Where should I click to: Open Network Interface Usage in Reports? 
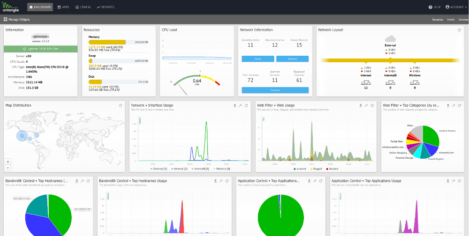(x=241, y=105)
